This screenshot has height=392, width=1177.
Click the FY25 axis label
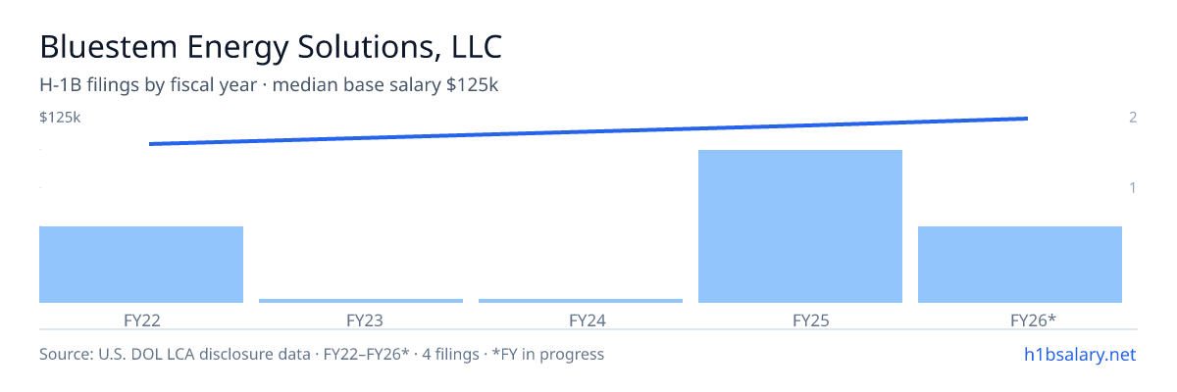point(800,320)
